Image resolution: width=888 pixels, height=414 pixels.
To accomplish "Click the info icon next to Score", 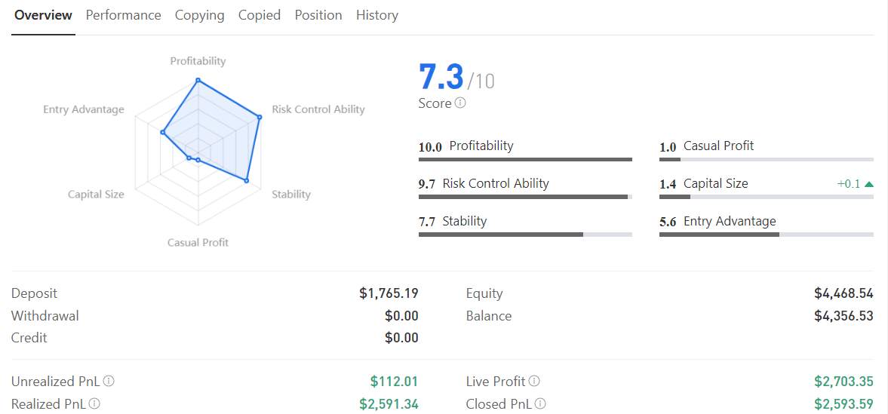I will [460, 103].
